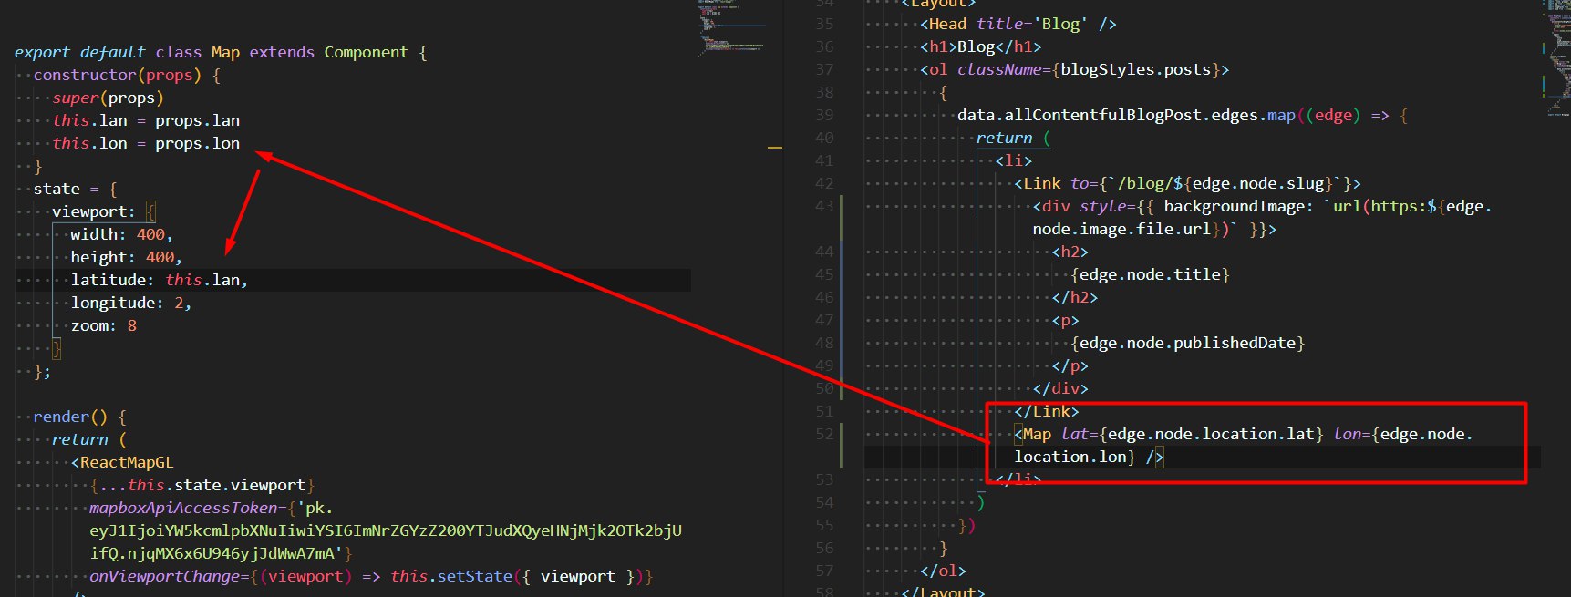Click the '<Map lat={edge.node.location.lat}' line
This screenshot has height=597, width=1571.
(1244, 434)
